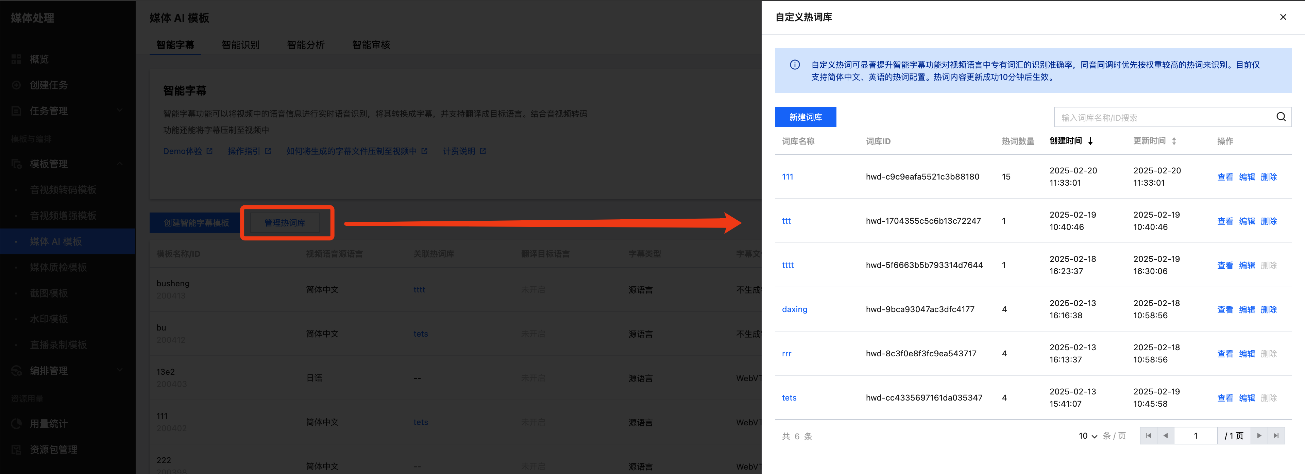Viewport: 1305px width, 474px height.
Task: Sort by 创建时间 arrow icon
Action: click(x=1090, y=141)
